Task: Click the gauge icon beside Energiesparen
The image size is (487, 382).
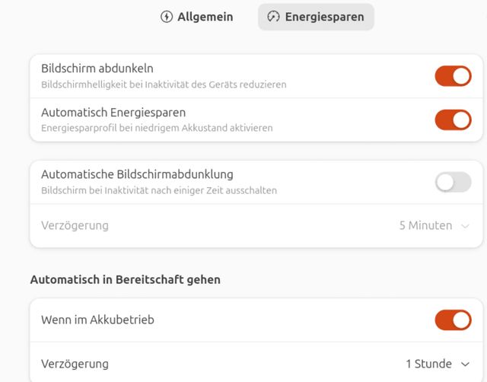Action: coord(274,17)
